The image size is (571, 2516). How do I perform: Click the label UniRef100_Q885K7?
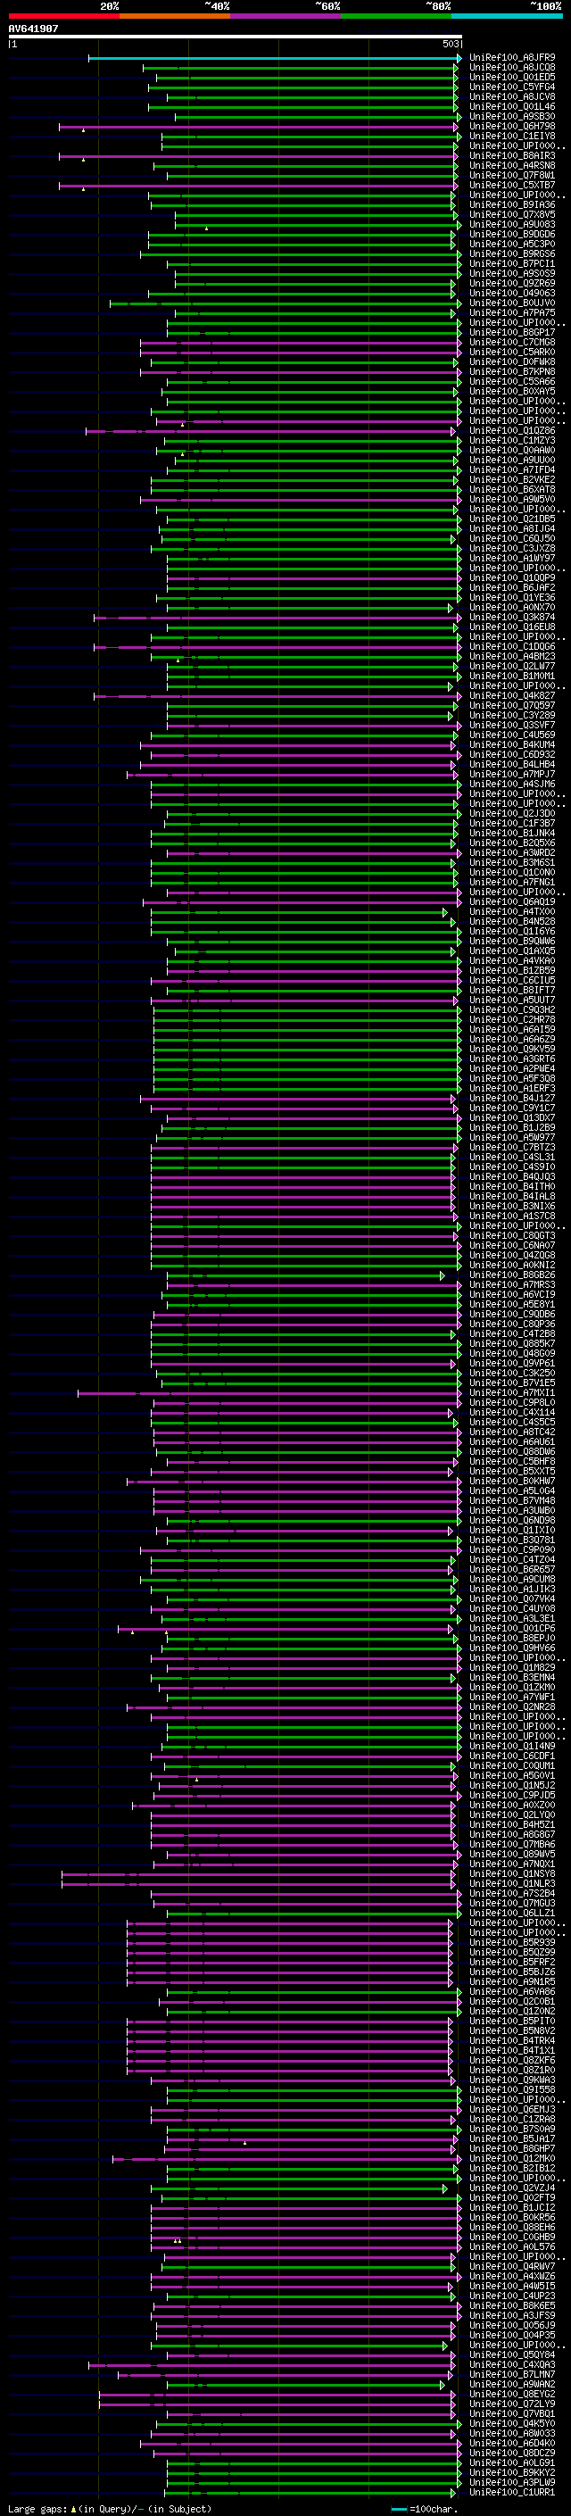pos(512,1344)
